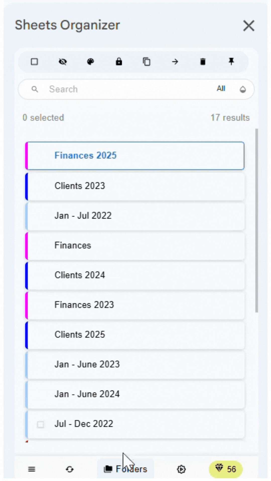This screenshot has width=271, height=481.
Task: Select the Finances 2025 sheet
Action: [x=135, y=156]
